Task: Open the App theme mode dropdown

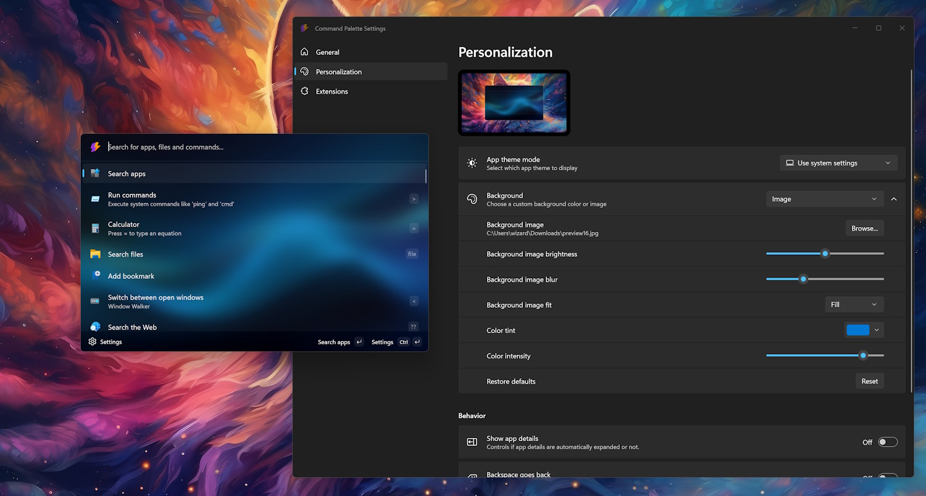Action: [x=838, y=163]
